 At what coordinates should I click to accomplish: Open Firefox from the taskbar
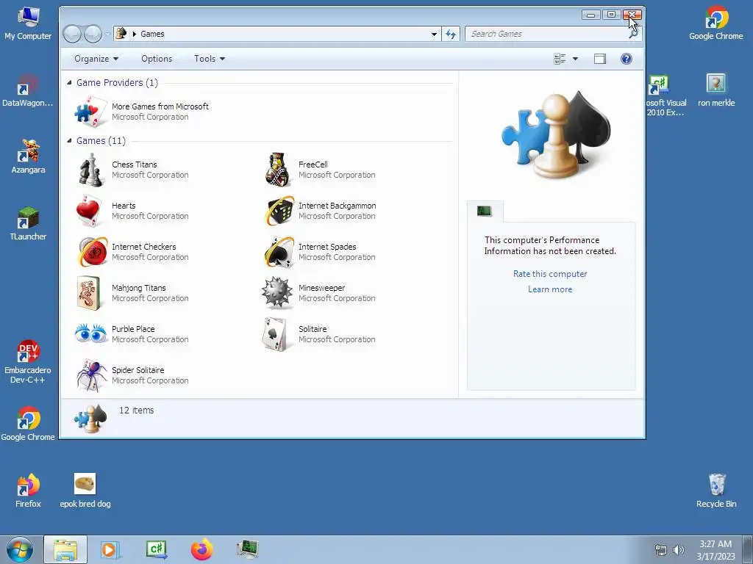pos(201,549)
